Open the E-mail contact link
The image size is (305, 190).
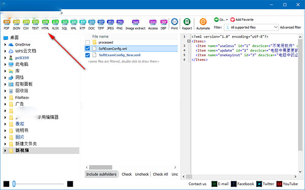220,184
